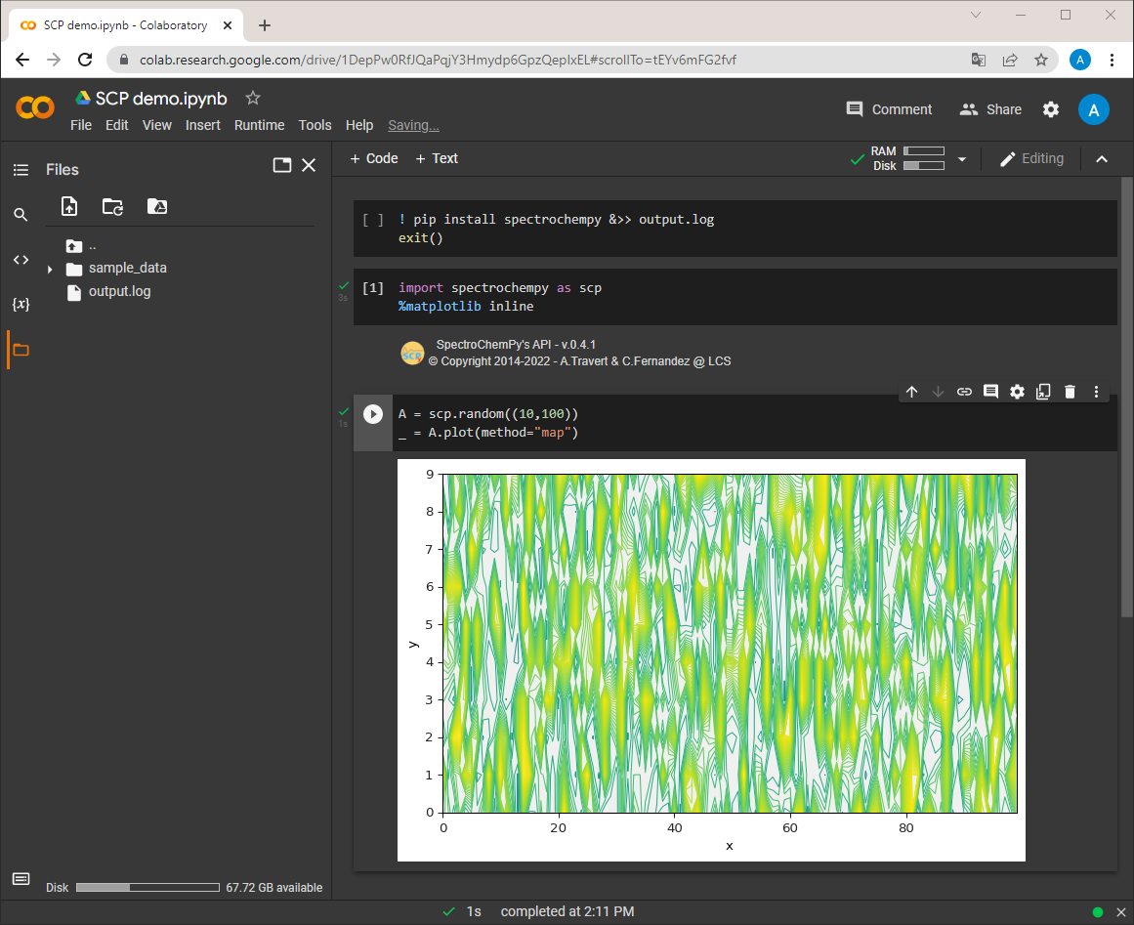Screen dimensions: 1134x925
Task: Open the table of contents sidebar
Action: (x=21, y=170)
